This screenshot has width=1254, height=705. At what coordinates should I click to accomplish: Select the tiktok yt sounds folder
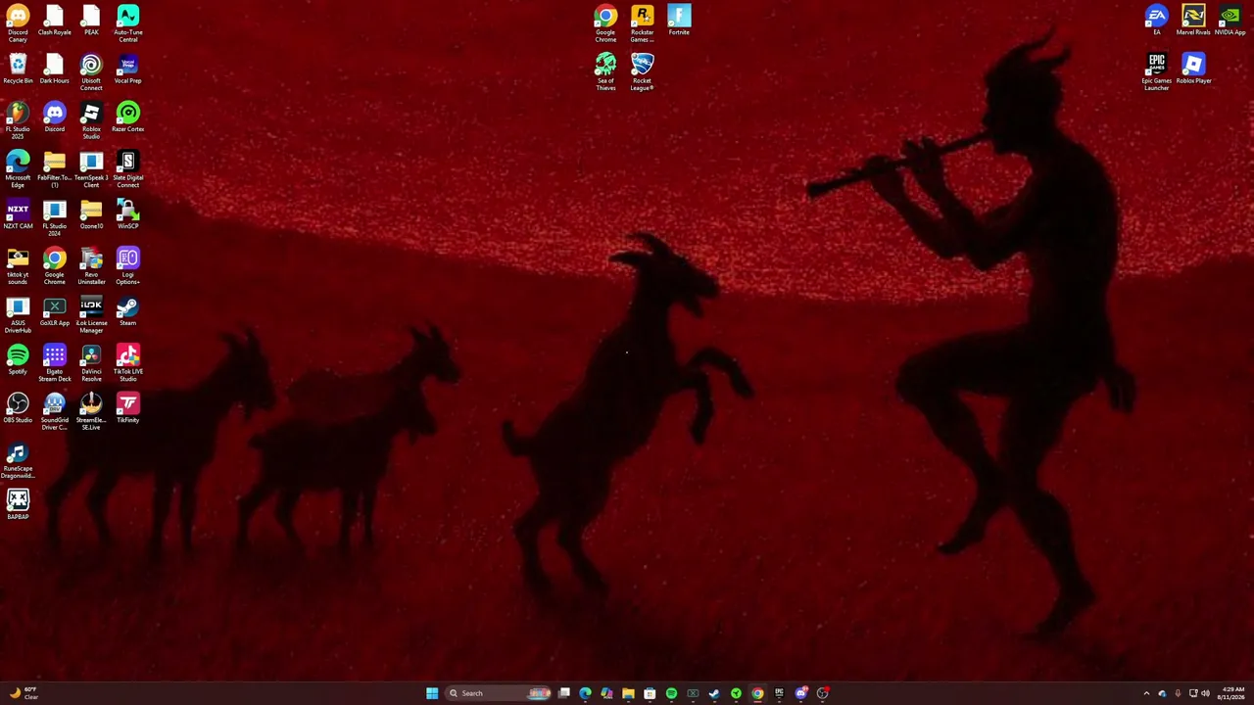click(18, 266)
